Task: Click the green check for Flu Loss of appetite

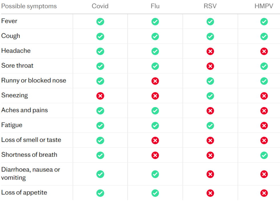Action: tap(155, 193)
